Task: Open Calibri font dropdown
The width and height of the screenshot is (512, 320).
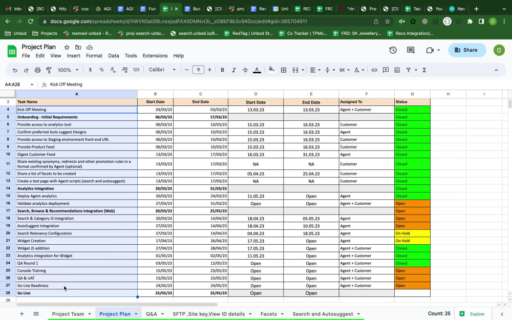Action: (x=162, y=70)
